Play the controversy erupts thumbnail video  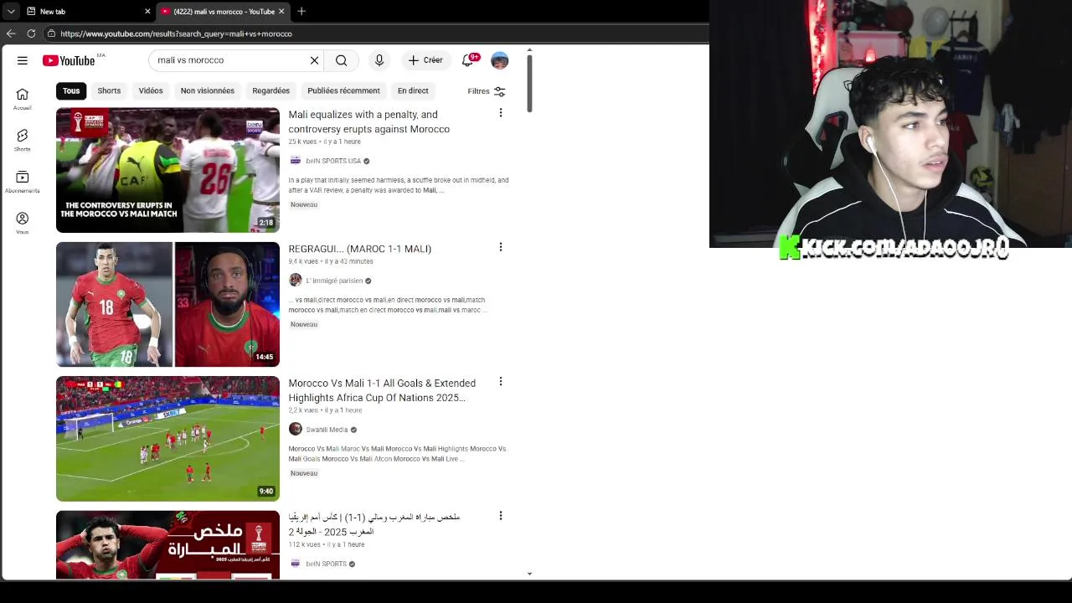tap(167, 170)
